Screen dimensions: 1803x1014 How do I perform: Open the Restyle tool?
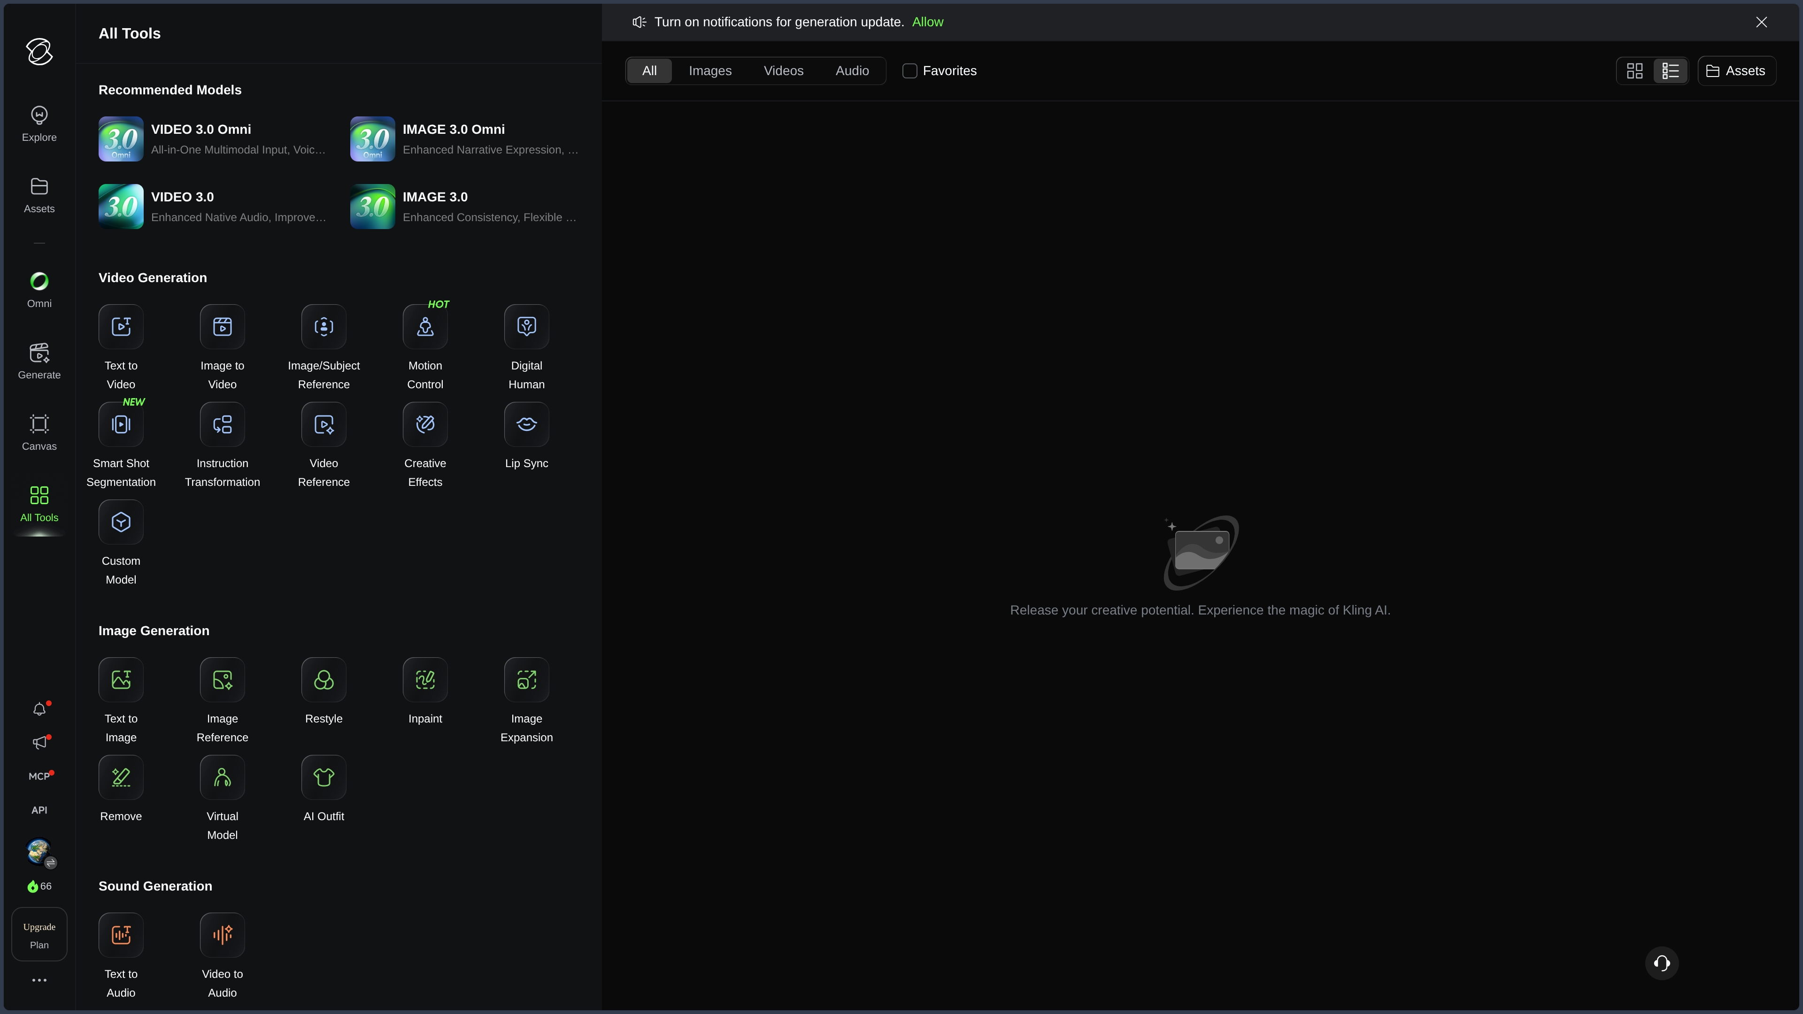[324, 691]
